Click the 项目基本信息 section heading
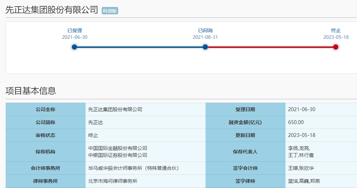This screenshot has width=357, height=188. (x=31, y=91)
